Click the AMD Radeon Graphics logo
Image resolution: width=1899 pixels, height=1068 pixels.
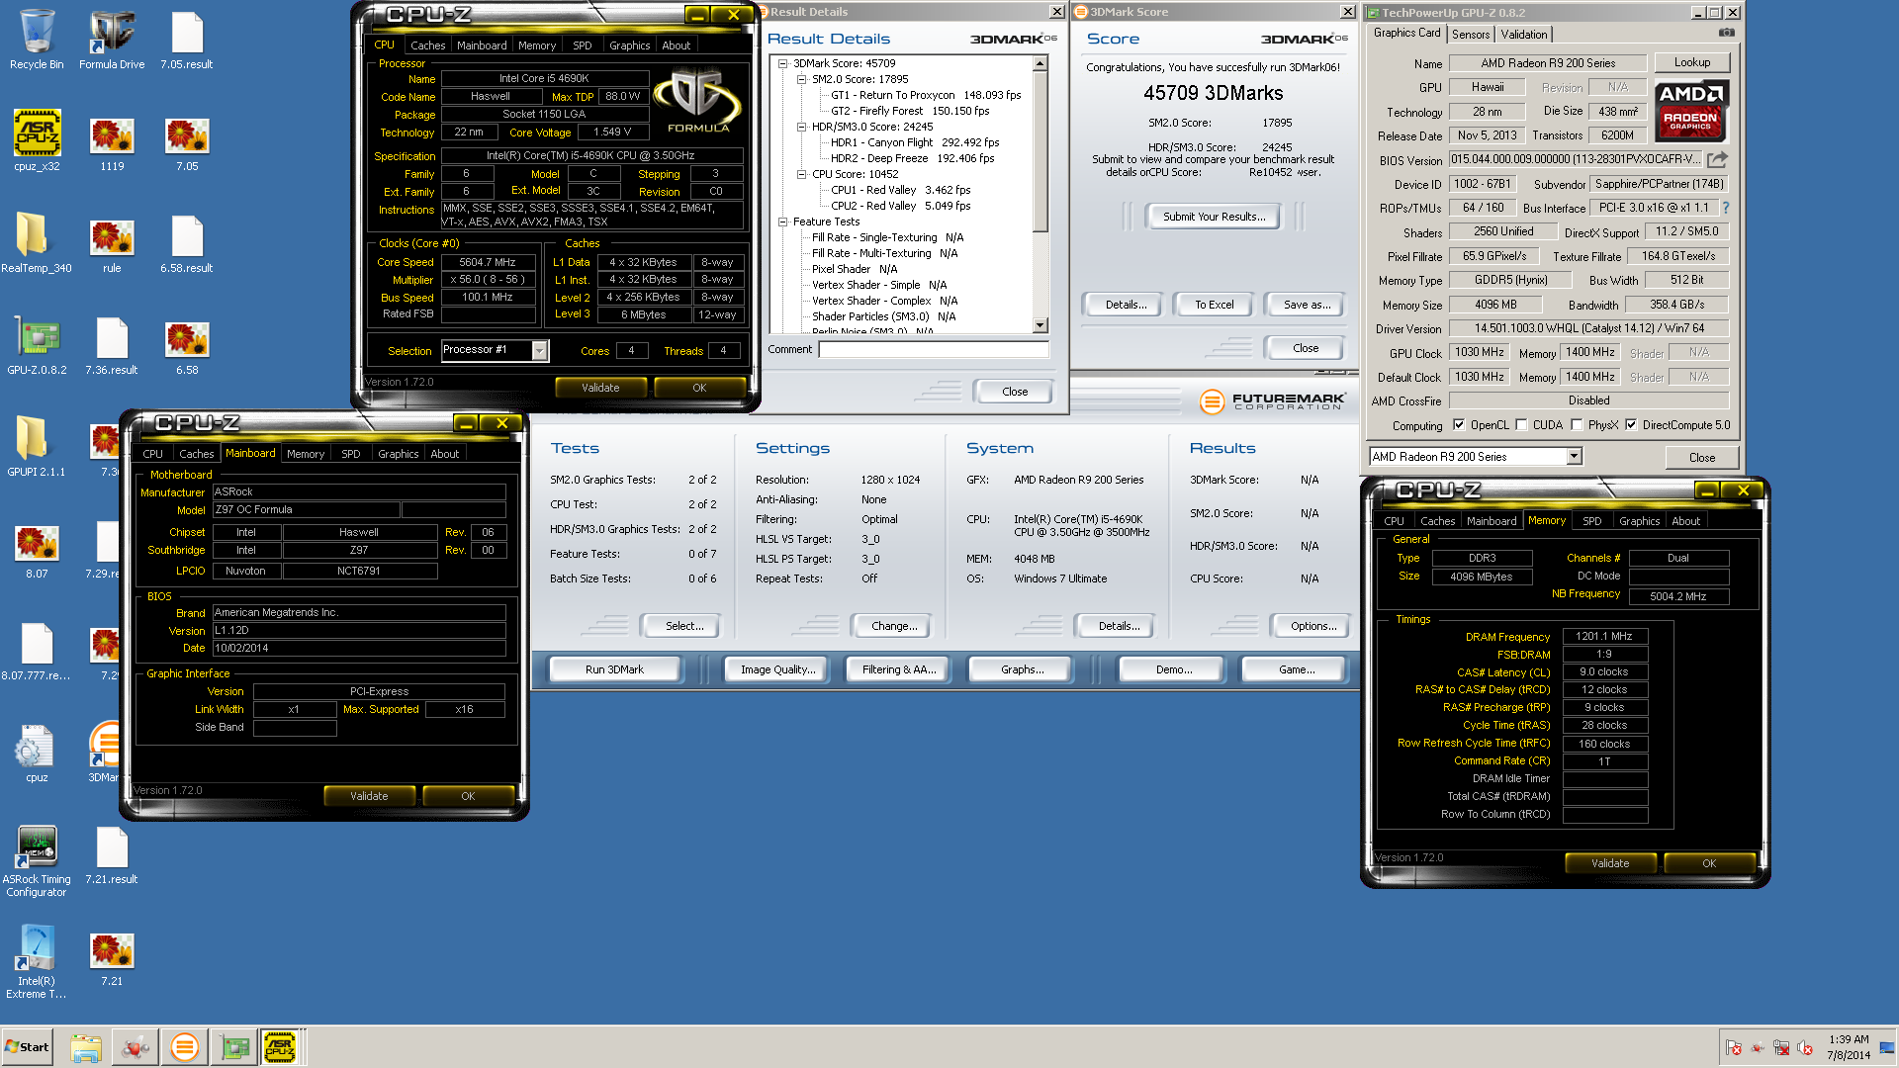pyautogui.click(x=1691, y=111)
